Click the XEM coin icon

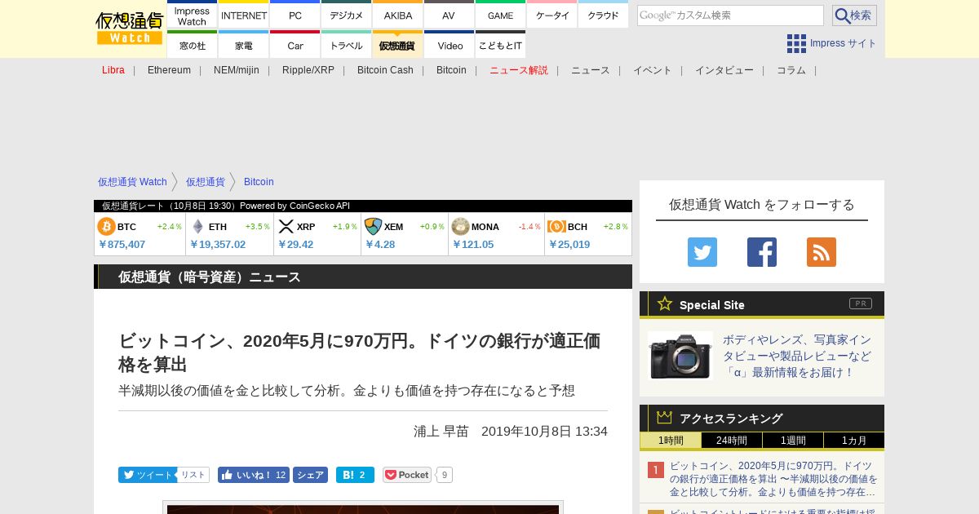pyautogui.click(x=373, y=226)
